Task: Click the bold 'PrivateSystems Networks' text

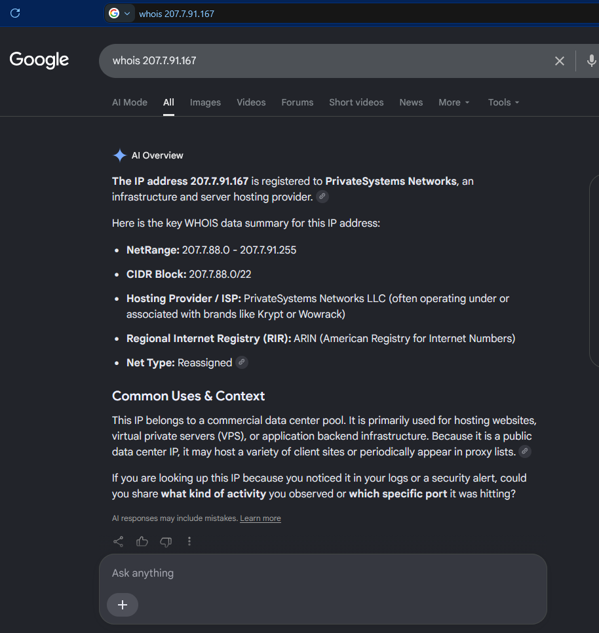Action: coord(391,182)
